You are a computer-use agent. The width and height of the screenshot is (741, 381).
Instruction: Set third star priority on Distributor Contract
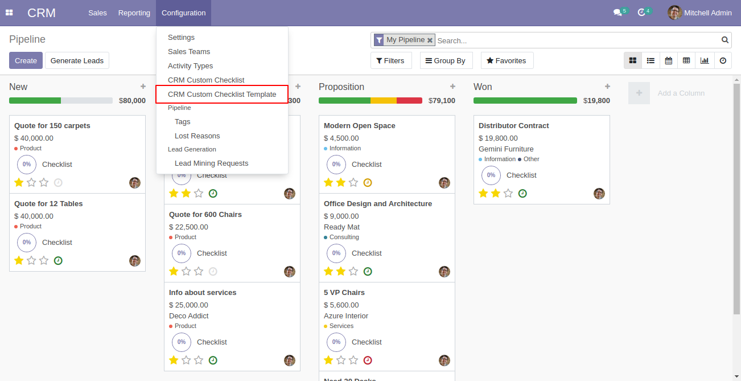pyautogui.click(x=508, y=193)
